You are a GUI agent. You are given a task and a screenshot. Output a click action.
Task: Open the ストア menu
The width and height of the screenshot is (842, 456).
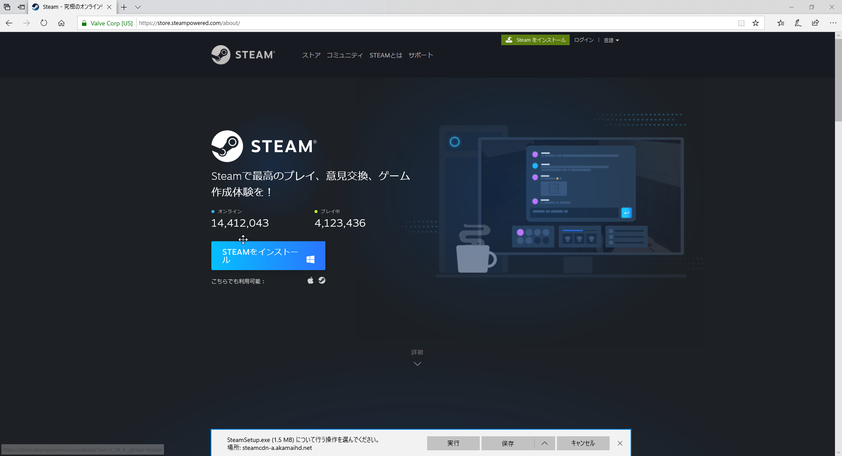[x=311, y=55]
